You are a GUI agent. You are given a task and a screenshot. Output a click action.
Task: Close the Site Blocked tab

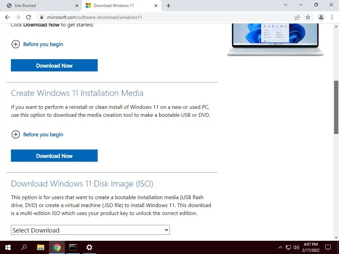click(x=77, y=6)
